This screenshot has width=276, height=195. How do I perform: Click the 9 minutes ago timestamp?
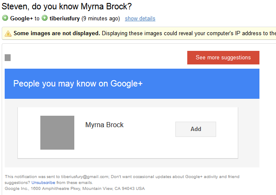(x=101, y=19)
